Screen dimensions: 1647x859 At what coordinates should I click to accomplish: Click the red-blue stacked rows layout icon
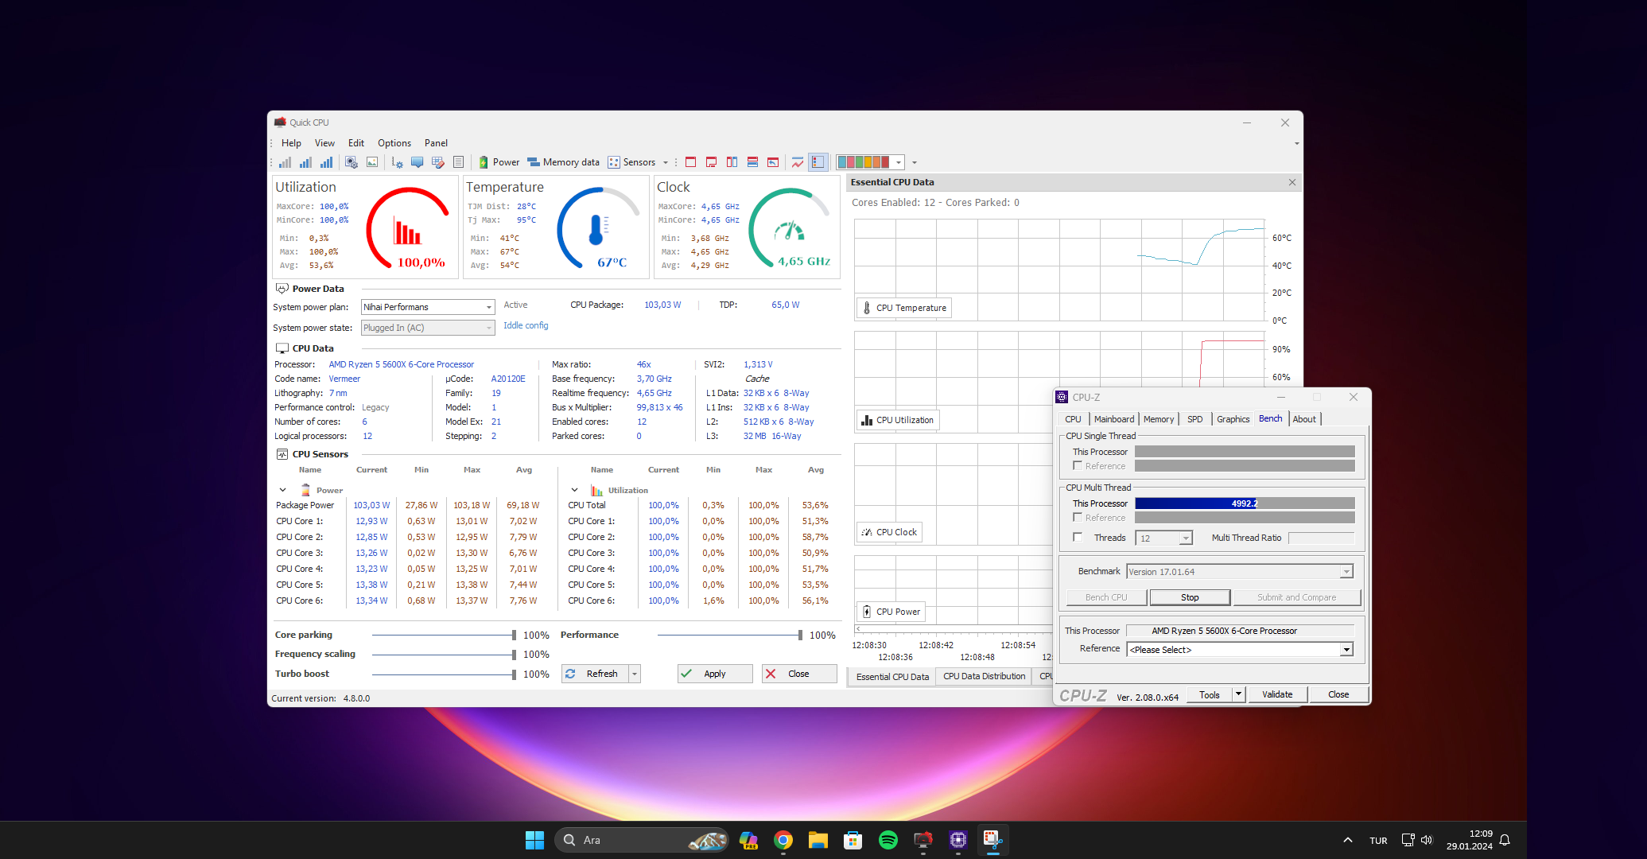[752, 162]
